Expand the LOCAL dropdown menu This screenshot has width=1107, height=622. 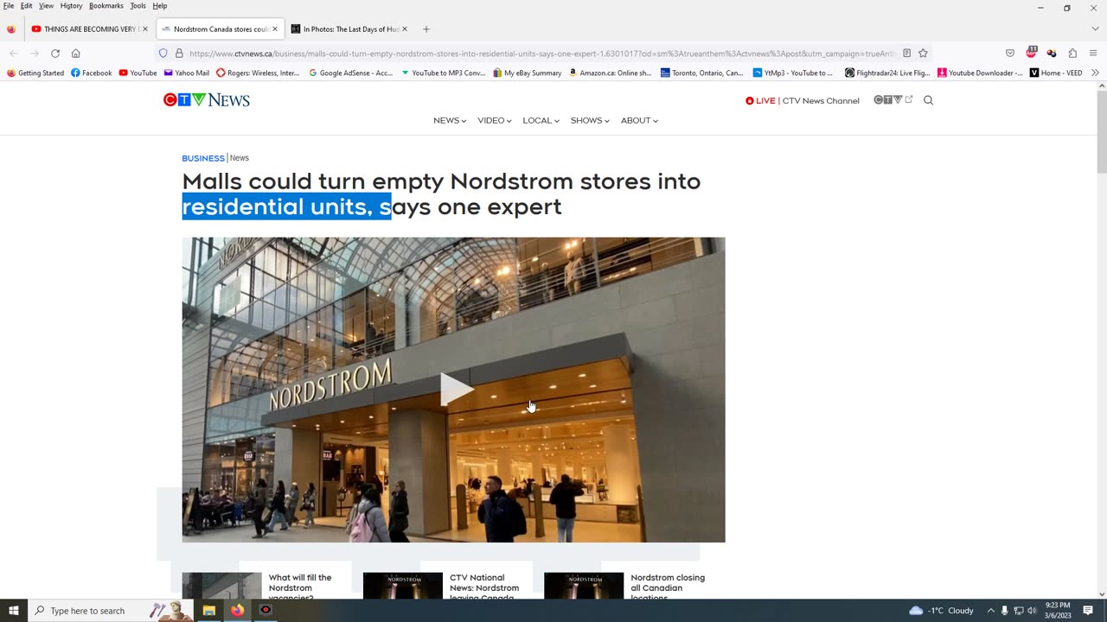(x=541, y=120)
